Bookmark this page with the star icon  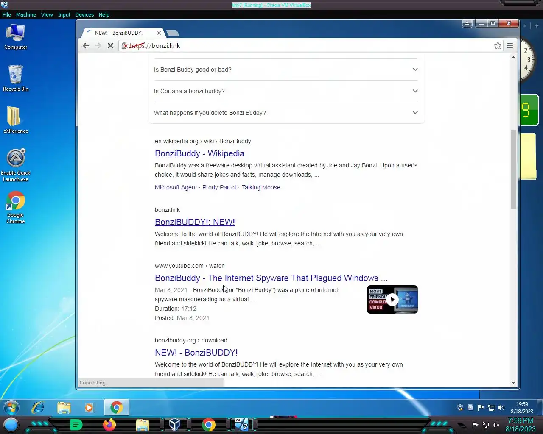click(x=498, y=45)
